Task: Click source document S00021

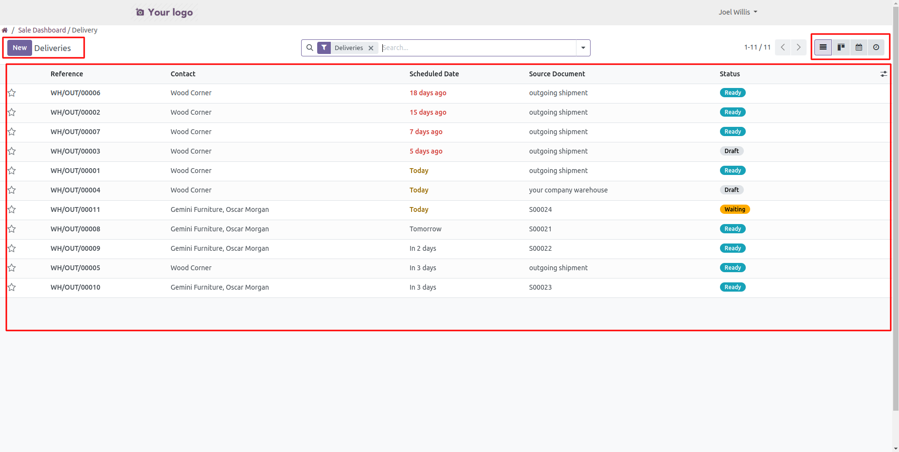Action: coord(540,229)
